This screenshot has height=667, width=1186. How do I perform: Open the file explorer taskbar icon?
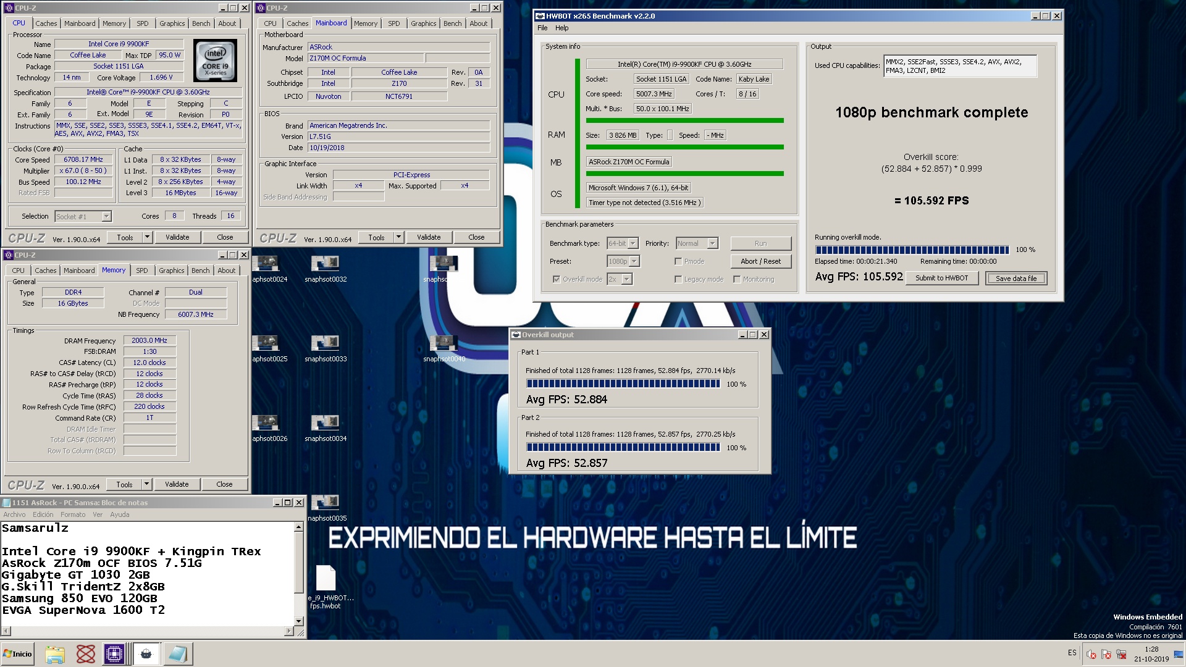click(x=55, y=654)
